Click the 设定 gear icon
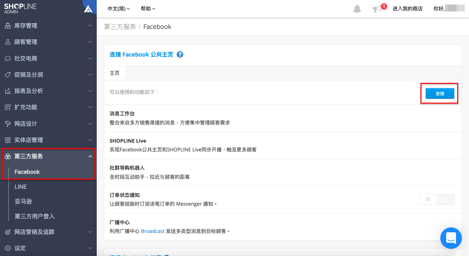The image size is (469, 256). 8,248
